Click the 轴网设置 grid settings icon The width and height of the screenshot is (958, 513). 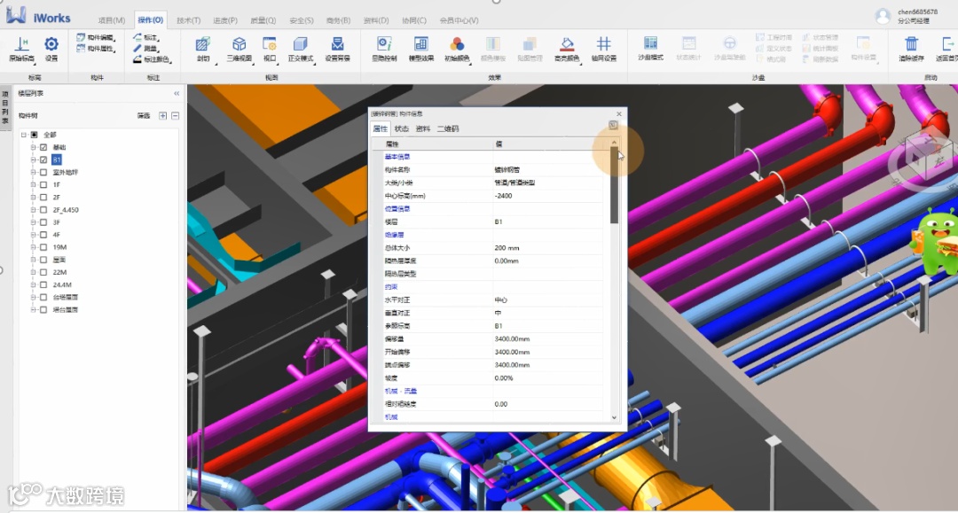tap(603, 44)
